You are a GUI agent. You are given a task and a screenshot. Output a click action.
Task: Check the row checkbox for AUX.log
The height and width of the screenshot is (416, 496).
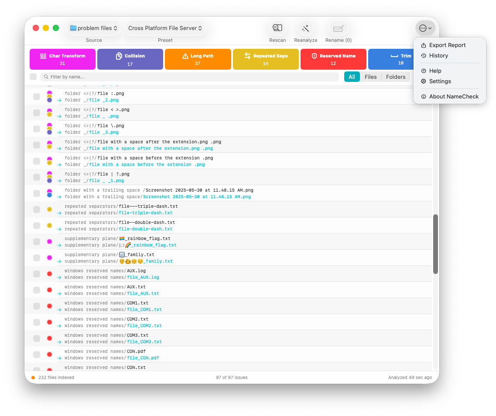tap(36, 274)
